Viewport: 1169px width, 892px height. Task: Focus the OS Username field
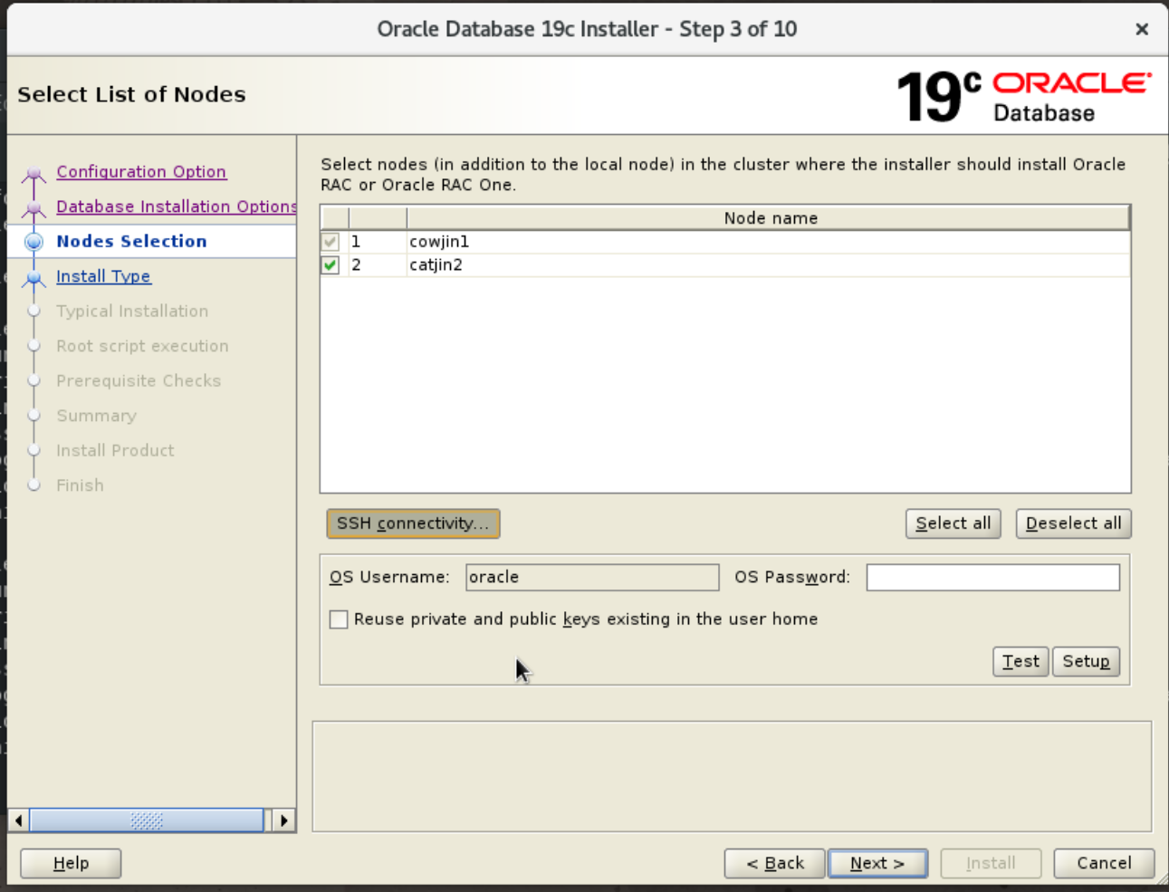point(592,578)
